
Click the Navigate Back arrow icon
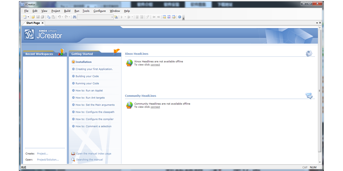pyautogui.click(x=154, y=17)
